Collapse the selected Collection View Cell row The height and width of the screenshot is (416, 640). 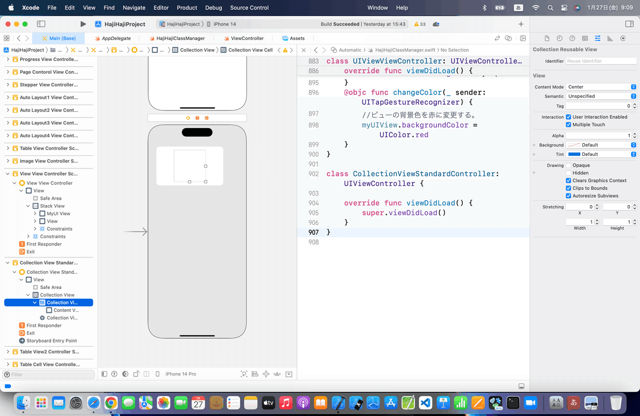(x=35, y=303)
